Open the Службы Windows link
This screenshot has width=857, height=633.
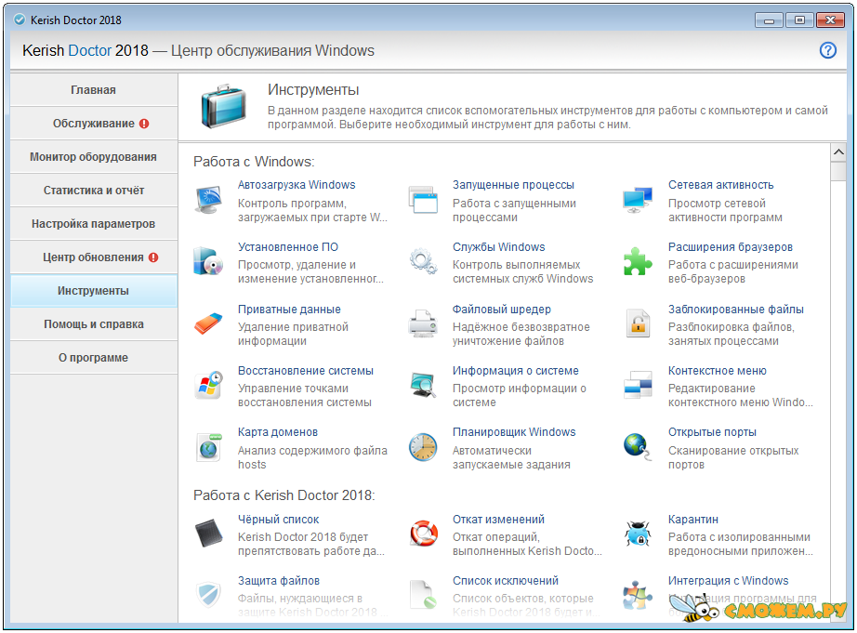point(498,247)
